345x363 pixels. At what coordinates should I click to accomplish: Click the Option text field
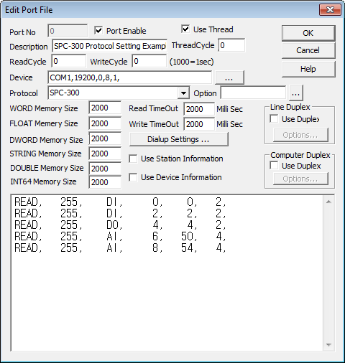click(x=253, y=93)
